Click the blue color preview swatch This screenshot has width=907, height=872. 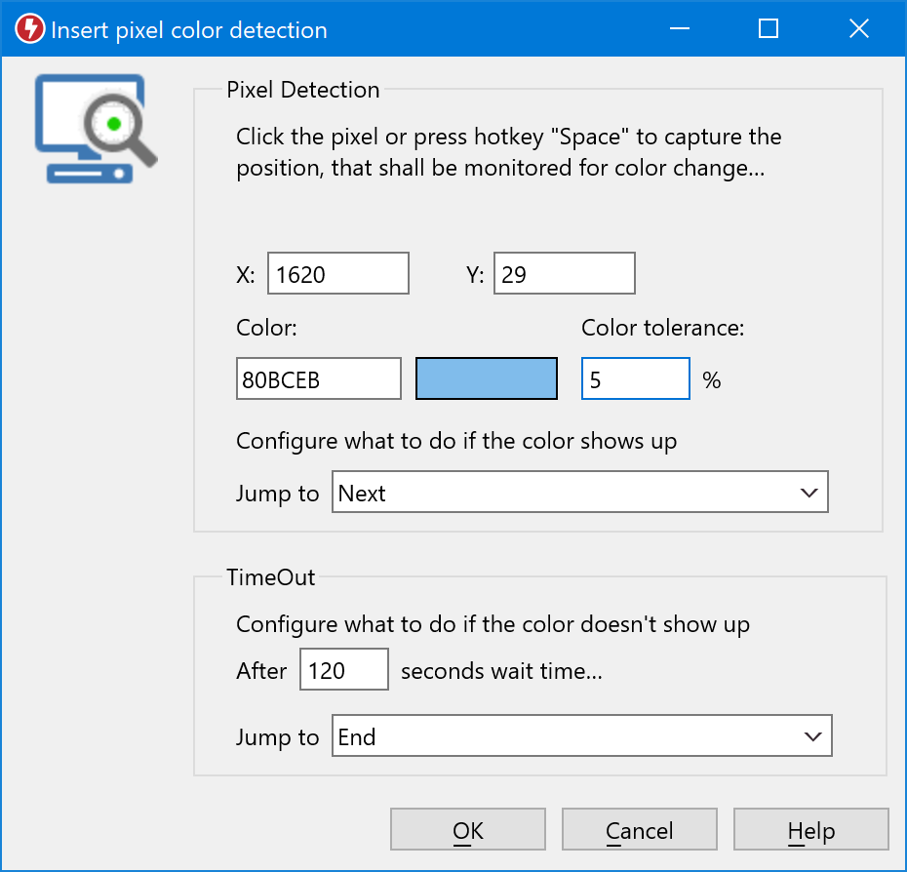(x=486, y=377)
